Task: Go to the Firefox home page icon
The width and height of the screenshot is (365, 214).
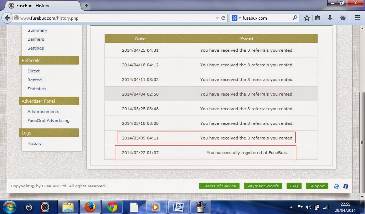Action: tap(343, 18)
